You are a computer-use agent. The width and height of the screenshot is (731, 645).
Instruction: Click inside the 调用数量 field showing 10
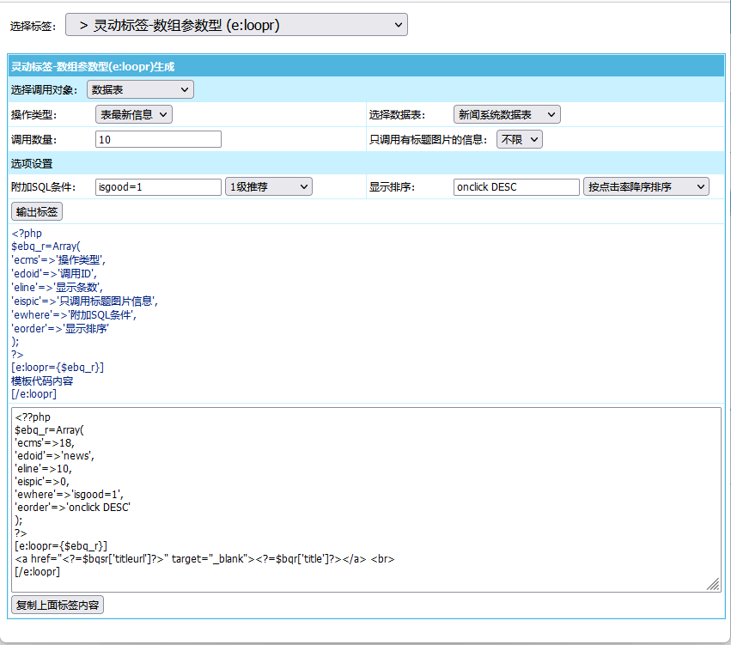(x=157, y=138)
